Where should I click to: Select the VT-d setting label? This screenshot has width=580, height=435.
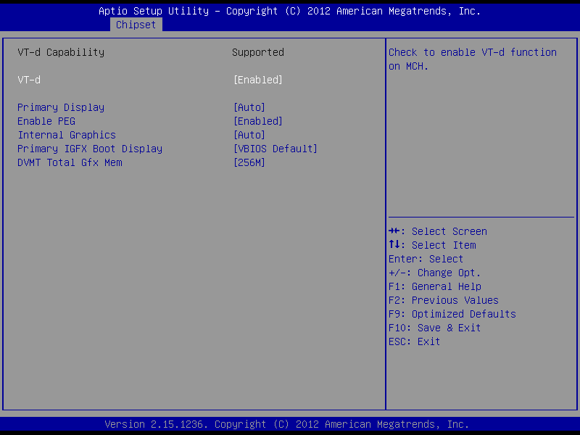(29, 80)
